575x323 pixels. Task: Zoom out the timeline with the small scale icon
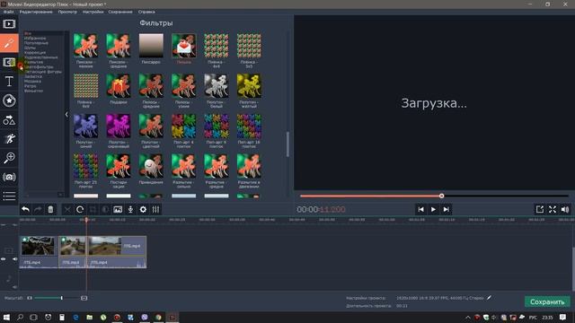pyautogui.click(x=30, y=298)
